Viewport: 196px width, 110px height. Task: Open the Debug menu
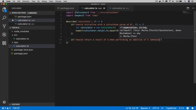point(44,1)
